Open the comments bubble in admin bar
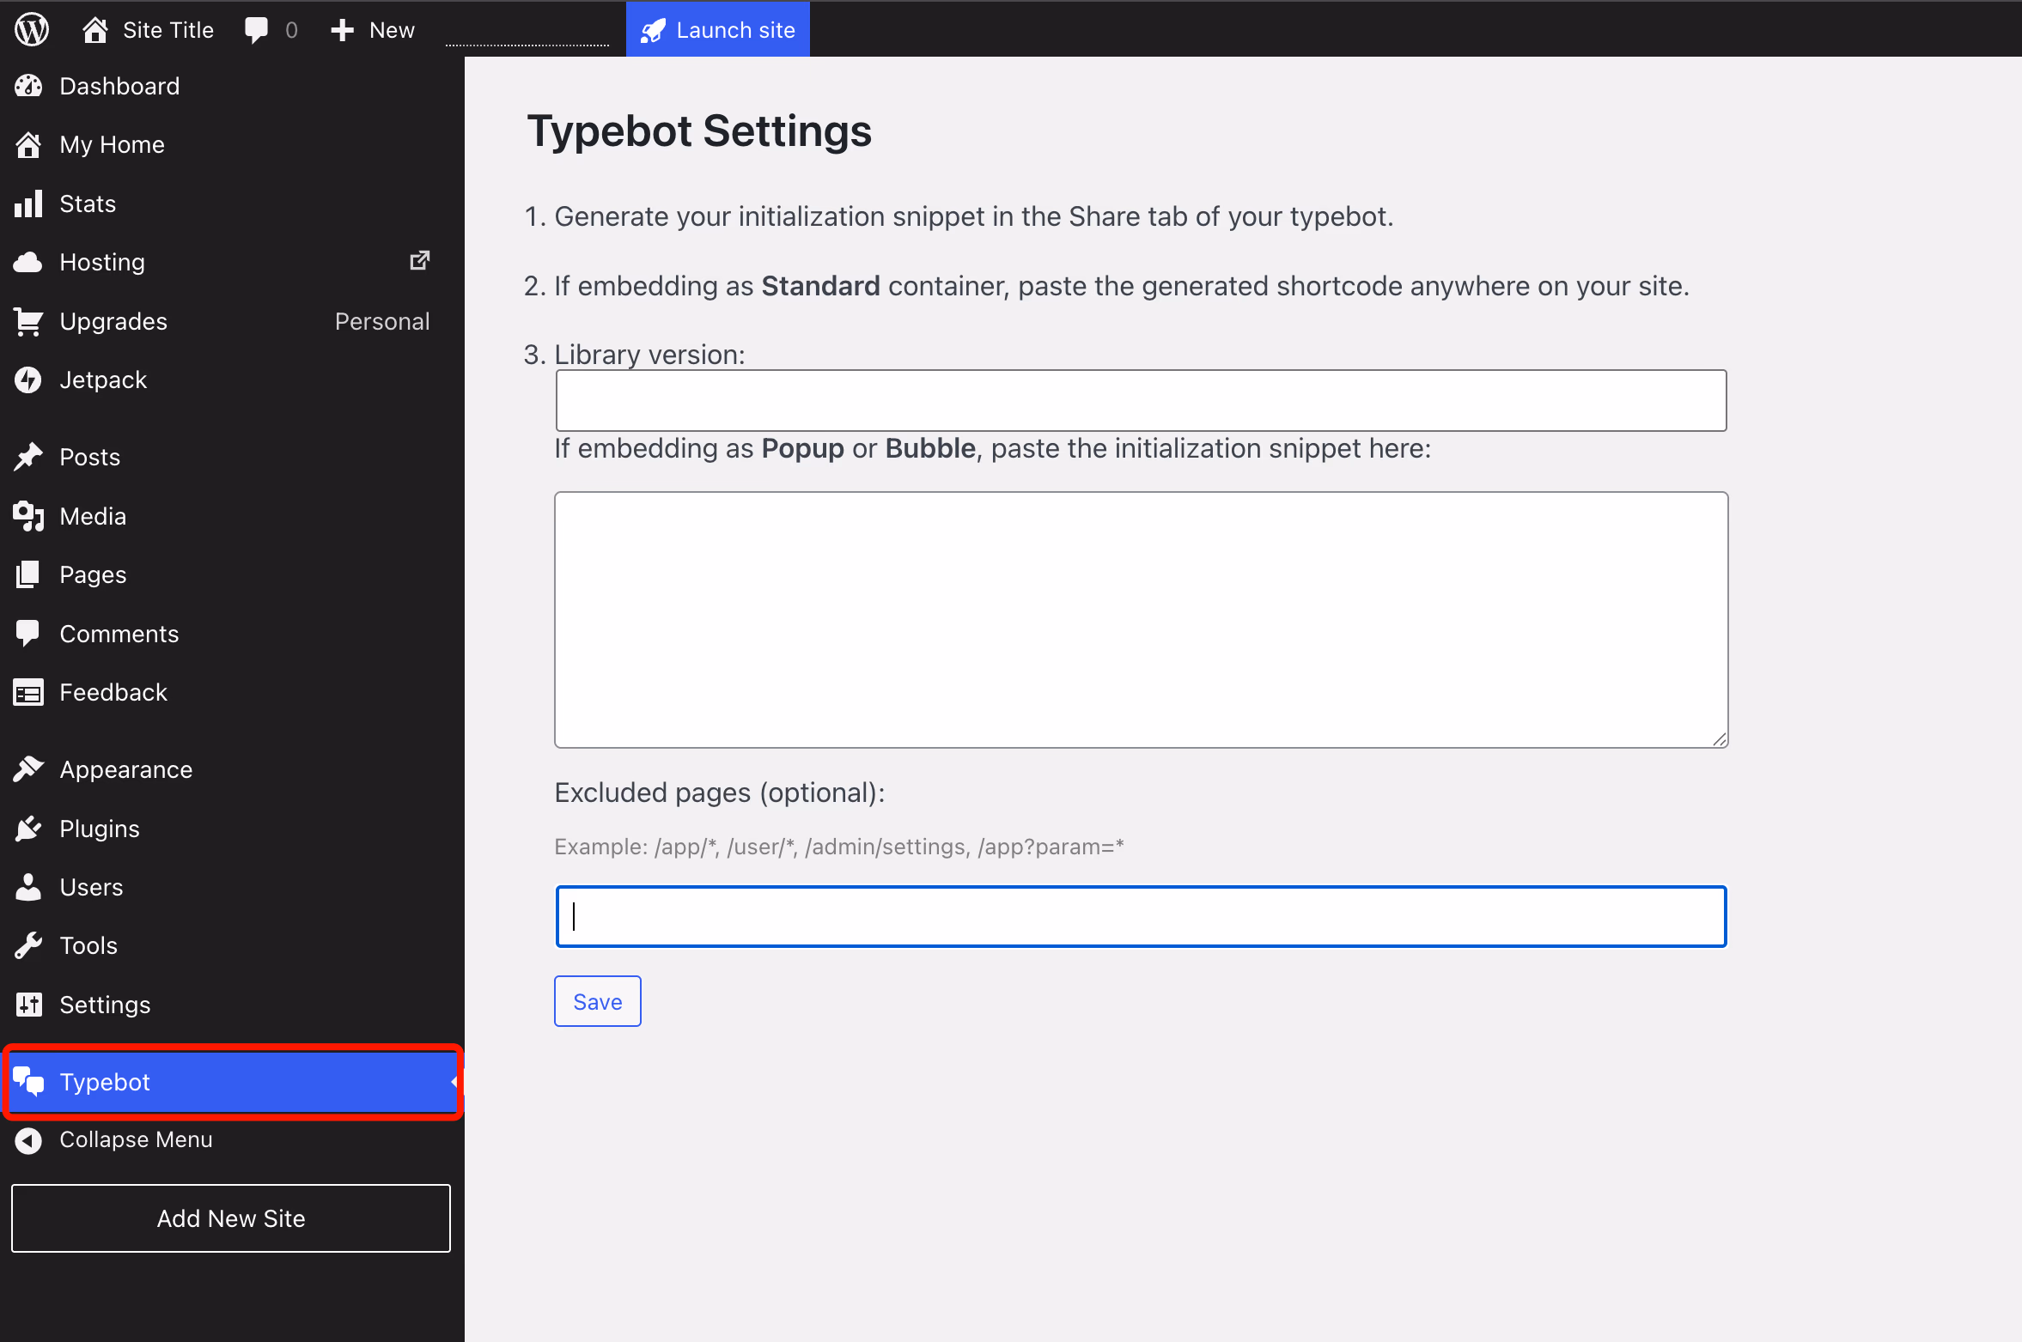The width and height of the screenshot is (2022, 1342). click(x=256, y=30)
